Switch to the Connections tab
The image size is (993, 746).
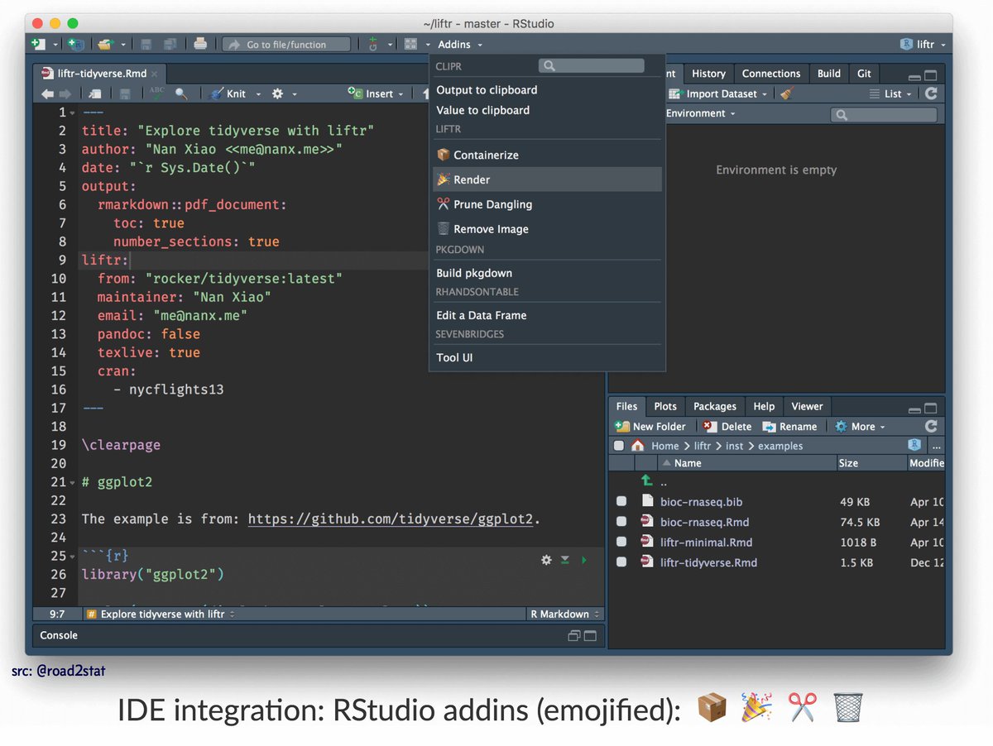coord(771,74)
